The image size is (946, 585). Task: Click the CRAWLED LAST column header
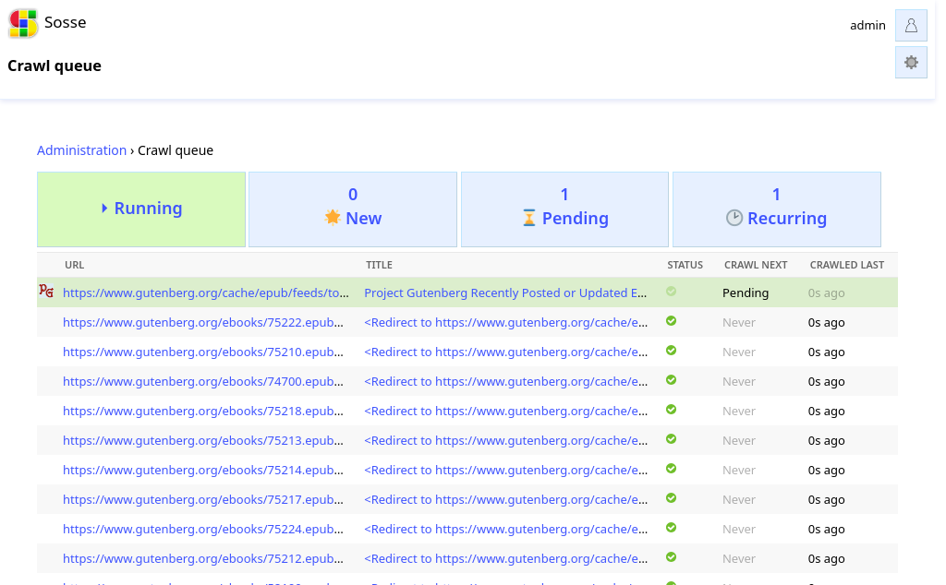(x=846, y=265)
